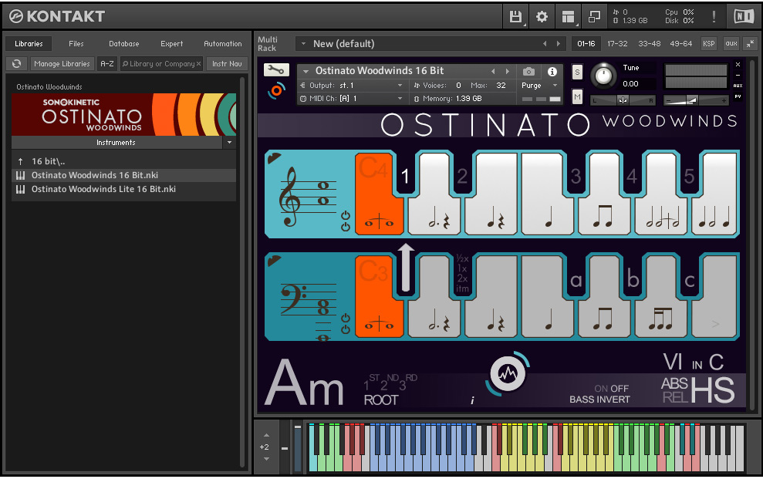Open Kontakt options gear icon
763x479 pixels.
coord(542,16)
